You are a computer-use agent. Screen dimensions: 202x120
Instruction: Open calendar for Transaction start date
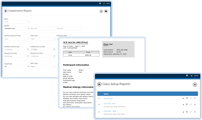click(28, 56)
